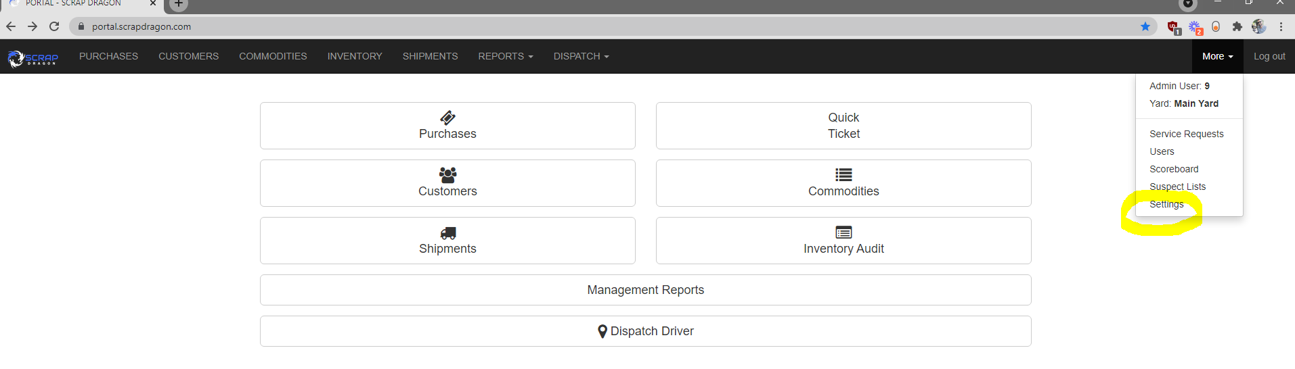The image size is (1295, 369).
Task: Click the Quick Ticket button
Action: (843, 126)
